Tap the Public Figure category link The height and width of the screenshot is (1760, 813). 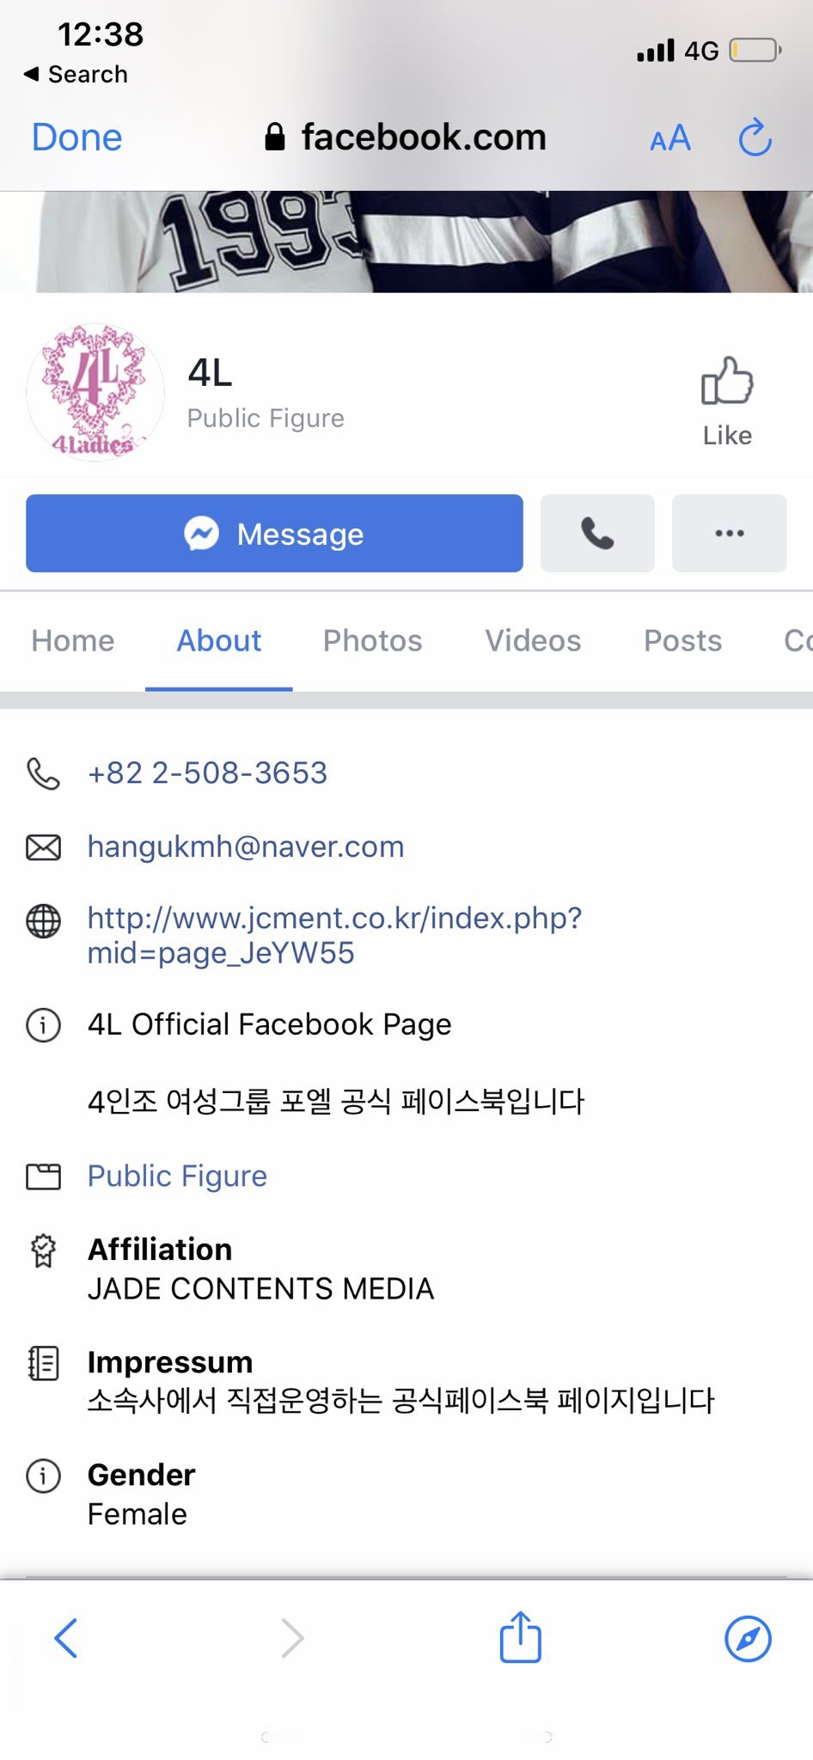(177, 1176)
